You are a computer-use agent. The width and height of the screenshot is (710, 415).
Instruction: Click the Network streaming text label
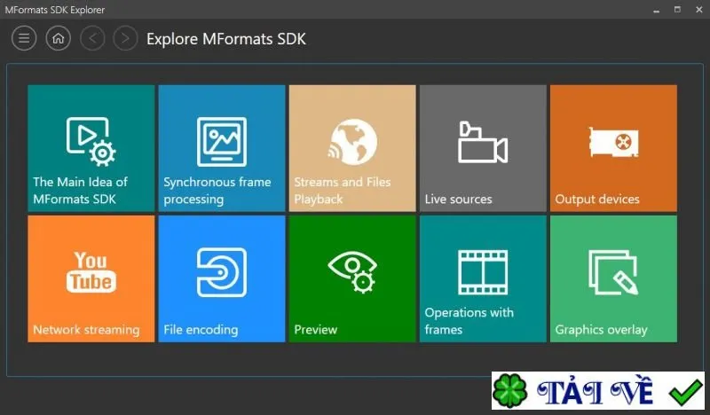tap(86, 330)
